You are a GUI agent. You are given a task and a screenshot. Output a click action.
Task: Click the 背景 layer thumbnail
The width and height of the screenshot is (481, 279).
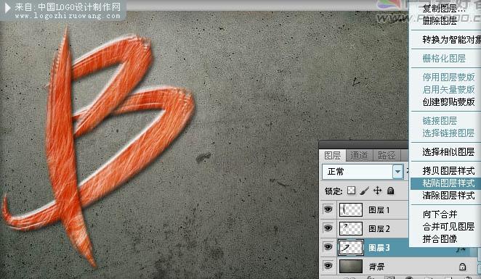coord(351,266)
